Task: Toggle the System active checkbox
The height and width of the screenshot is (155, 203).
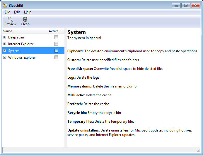Action: [56, 51]
